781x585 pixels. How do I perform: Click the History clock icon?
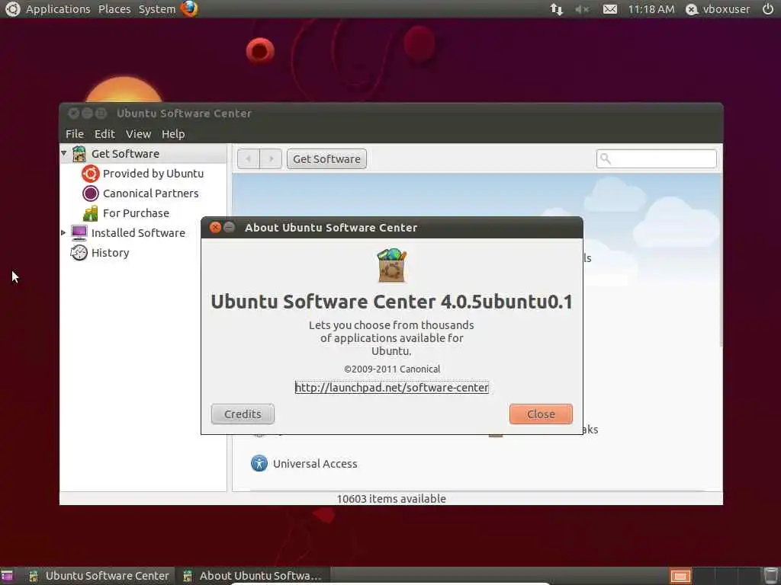(x=79, y=253)
